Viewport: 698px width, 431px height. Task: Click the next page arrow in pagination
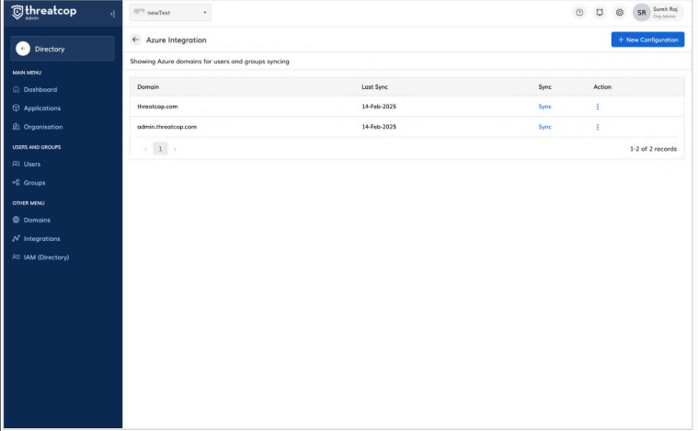tap(176, 148)
